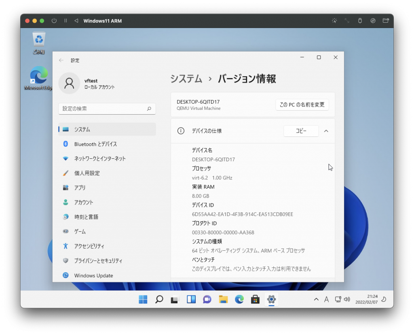Open Bluetooth とデバイス settings
414x335 pixels.
click(107, 144)
